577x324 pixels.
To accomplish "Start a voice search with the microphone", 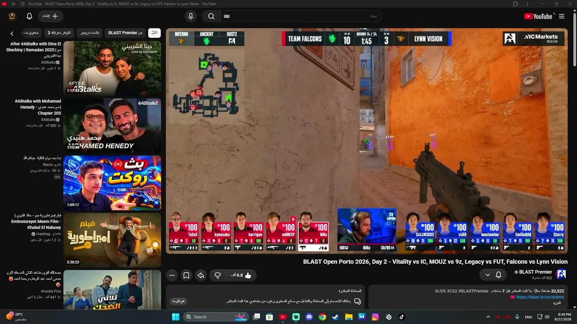I will pos(191,16).
